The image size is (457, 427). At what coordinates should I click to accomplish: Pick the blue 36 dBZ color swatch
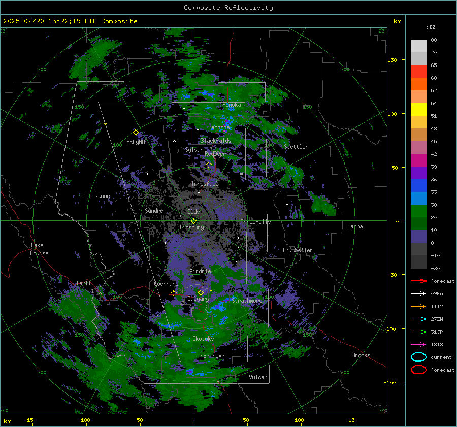point(418,185)
